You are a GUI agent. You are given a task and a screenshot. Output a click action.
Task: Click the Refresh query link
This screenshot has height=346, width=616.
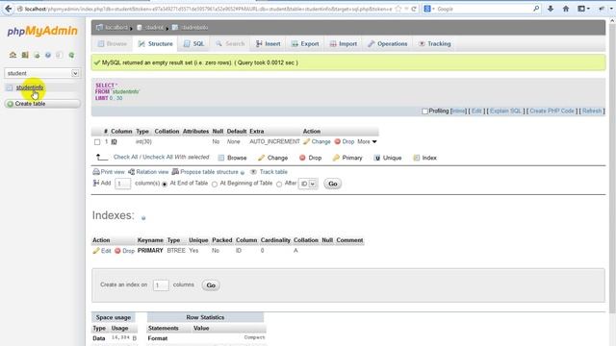pyautogui.click(x=592, y=111)
